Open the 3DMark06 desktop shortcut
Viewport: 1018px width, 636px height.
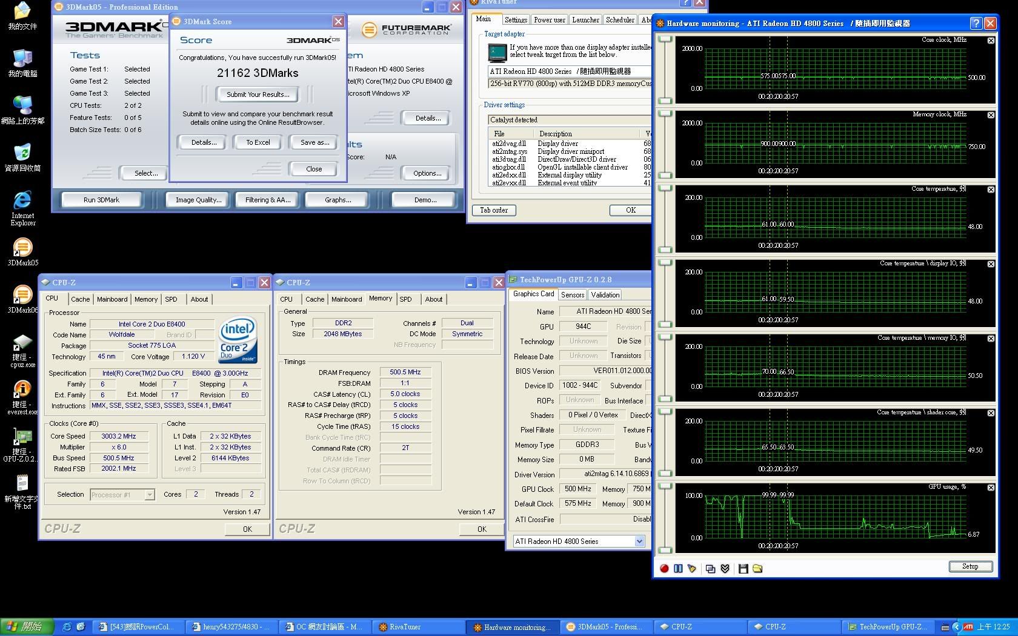22,299
